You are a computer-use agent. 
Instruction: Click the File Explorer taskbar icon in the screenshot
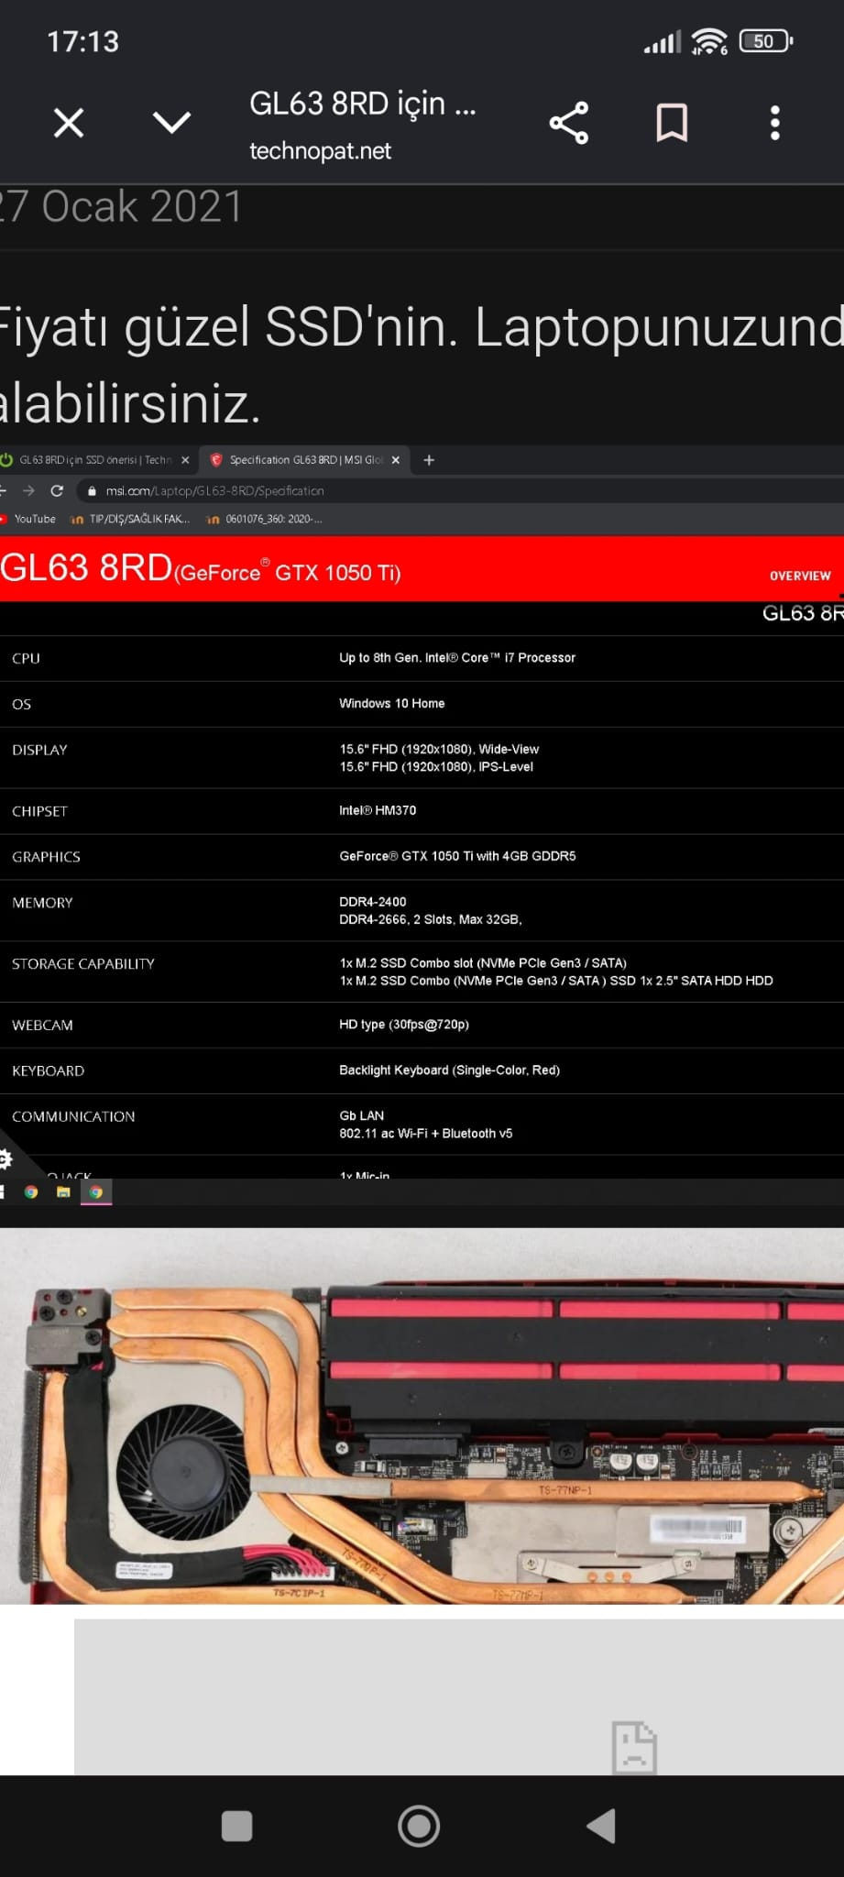(63, 1192)
